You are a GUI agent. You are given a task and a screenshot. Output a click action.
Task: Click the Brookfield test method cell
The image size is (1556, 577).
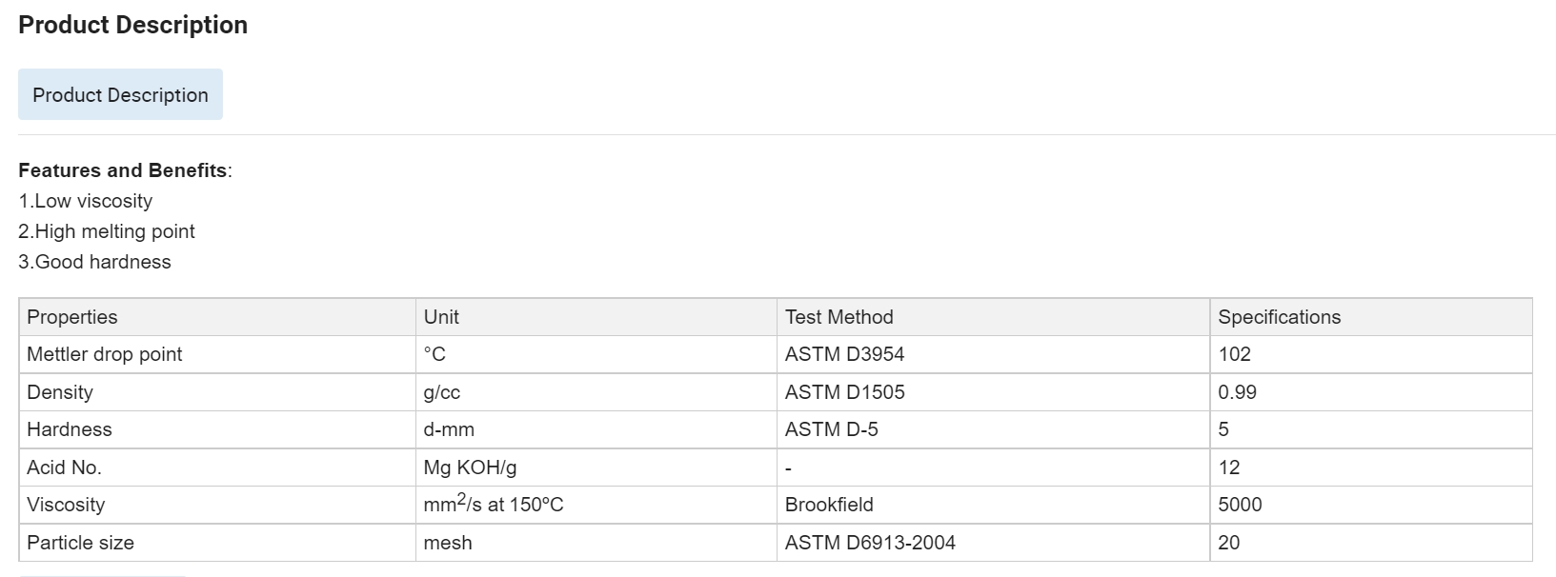tap(829, 505)
